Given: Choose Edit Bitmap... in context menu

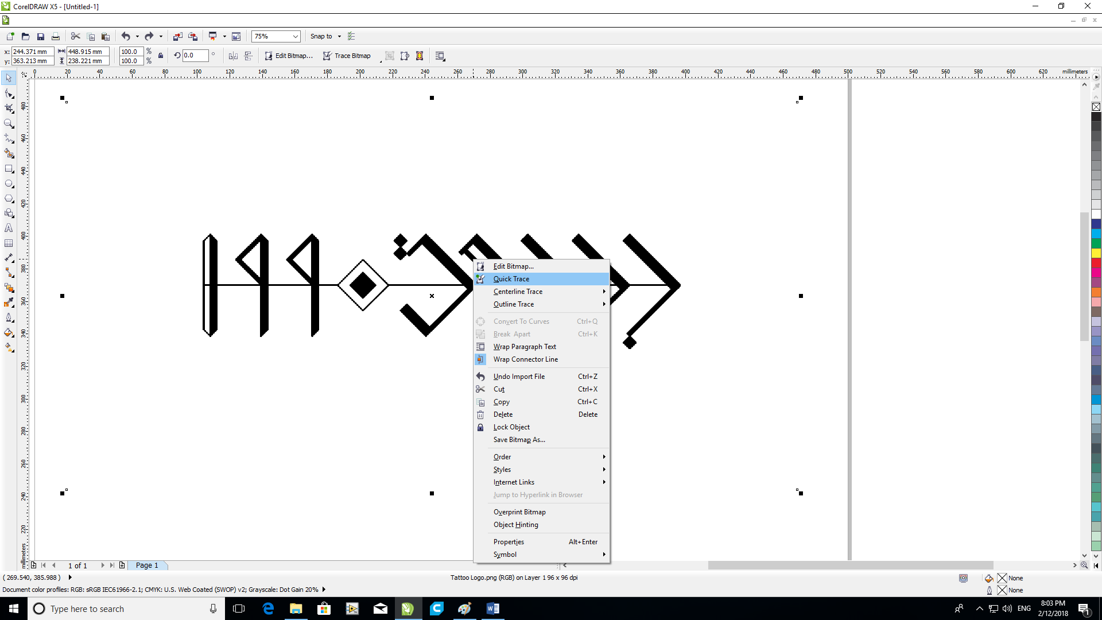Looking at the screenshot, I should tap(541, 266).
